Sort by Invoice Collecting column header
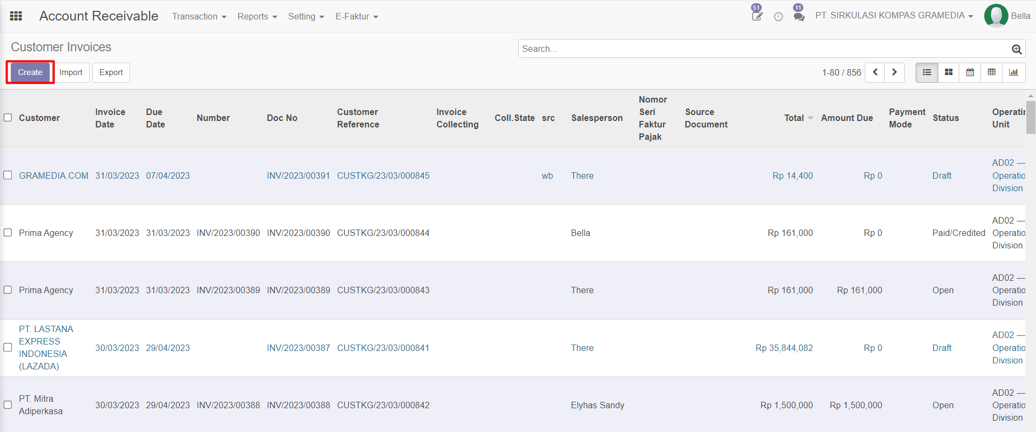This screenshot has height=432, width=1036. pos(457,118)
